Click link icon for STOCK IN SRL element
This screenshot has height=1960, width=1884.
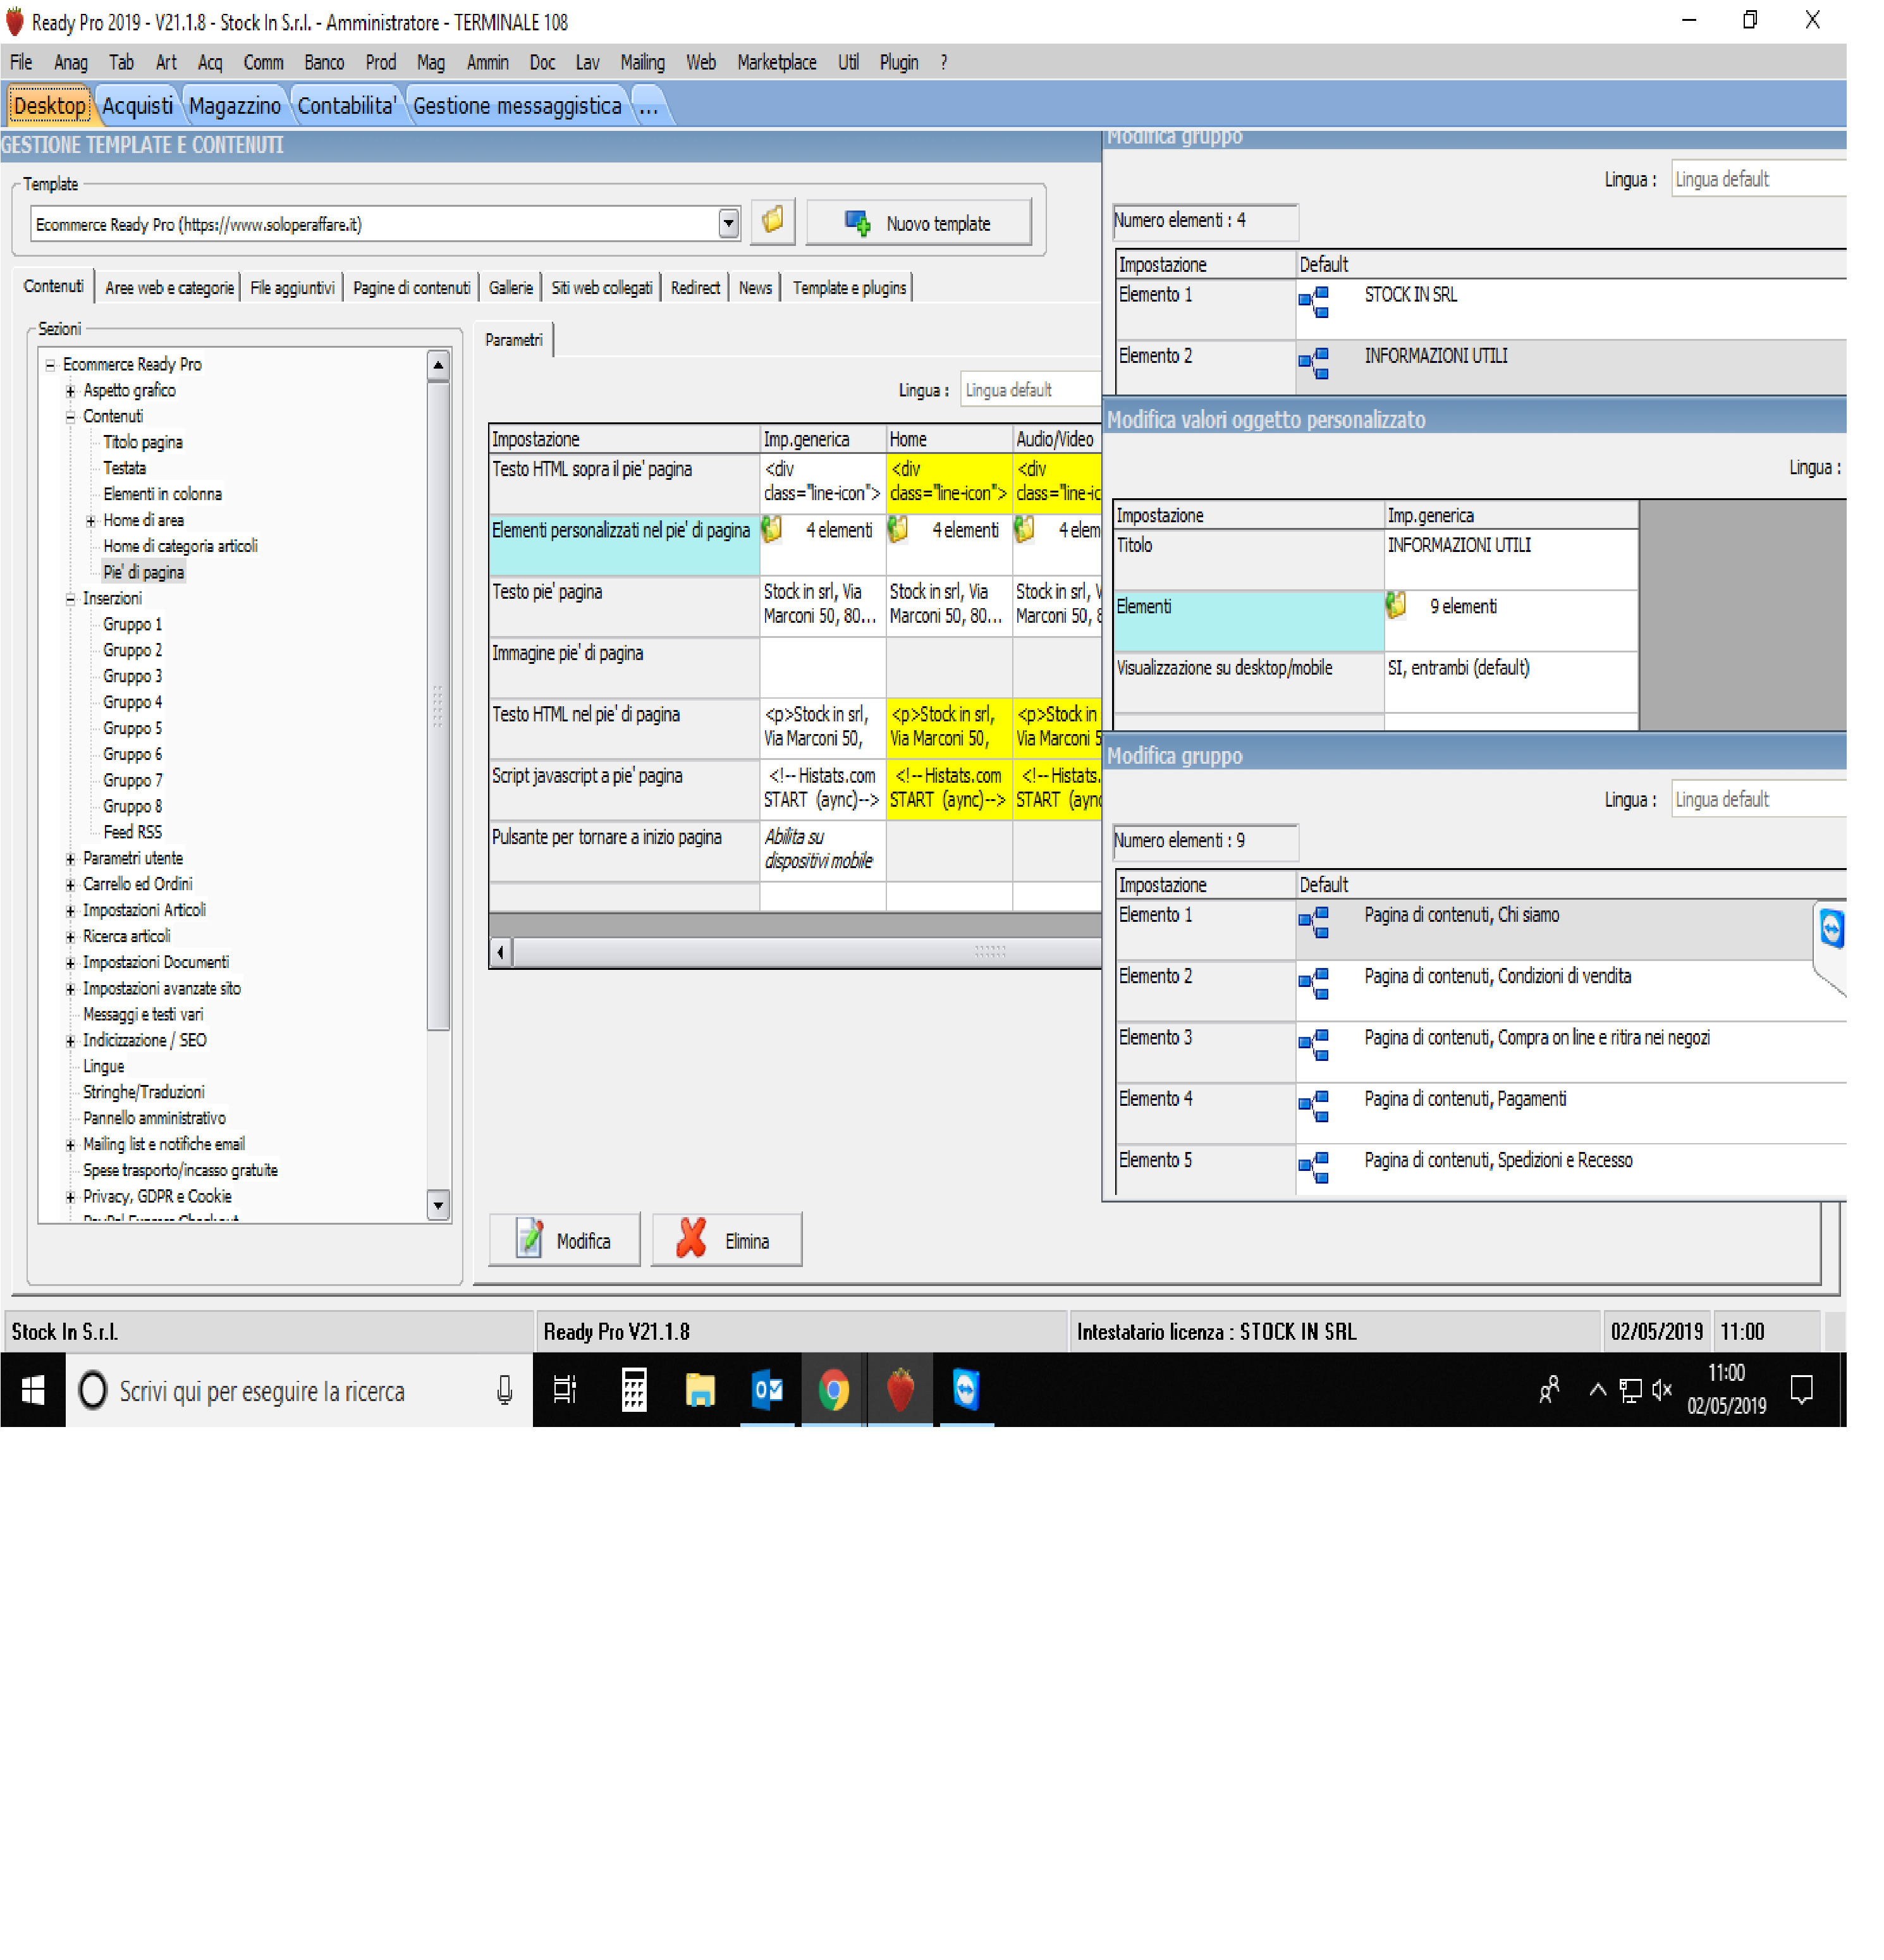pyautogui.click(x=1314, y=302)
